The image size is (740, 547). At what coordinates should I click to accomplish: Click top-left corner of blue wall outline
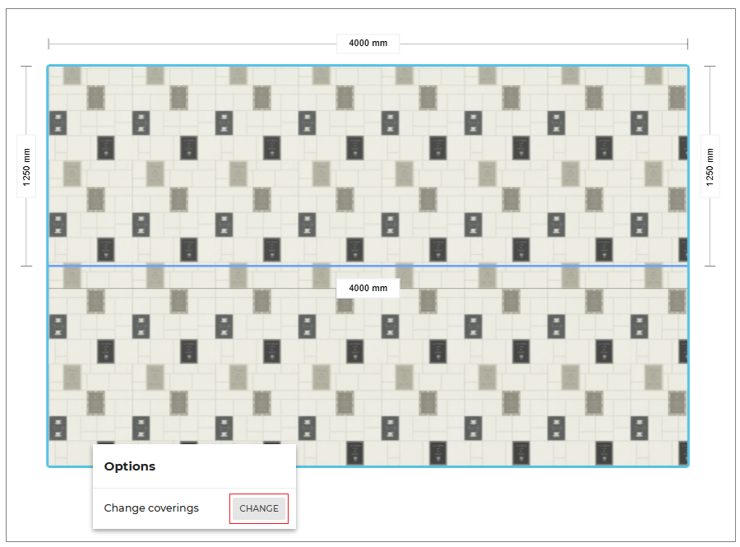coord(49,67)
